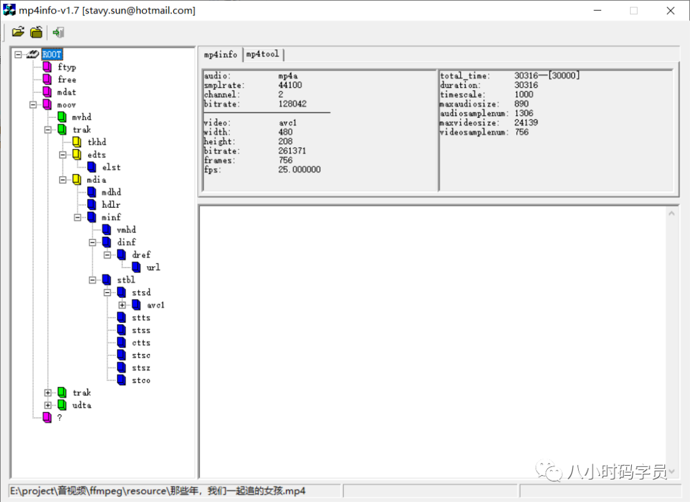Viewport: 690px width, 502px height.
Task: Click the blue icon beside stss
Action: tap(122, 330)
